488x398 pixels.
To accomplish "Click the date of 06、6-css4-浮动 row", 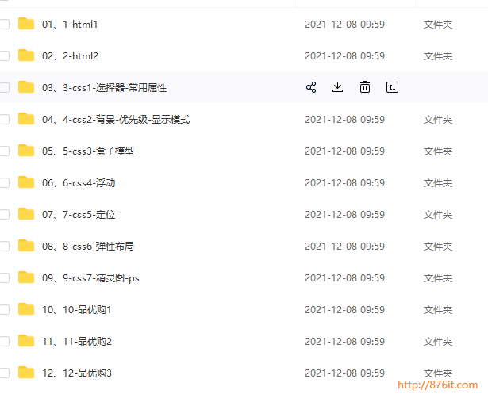I will pyautogui.click(x=344, y=183).
